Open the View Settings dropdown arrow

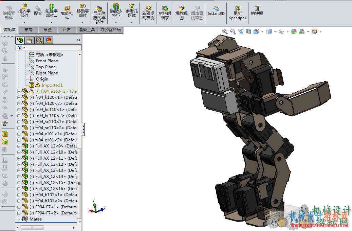(320, 32)
